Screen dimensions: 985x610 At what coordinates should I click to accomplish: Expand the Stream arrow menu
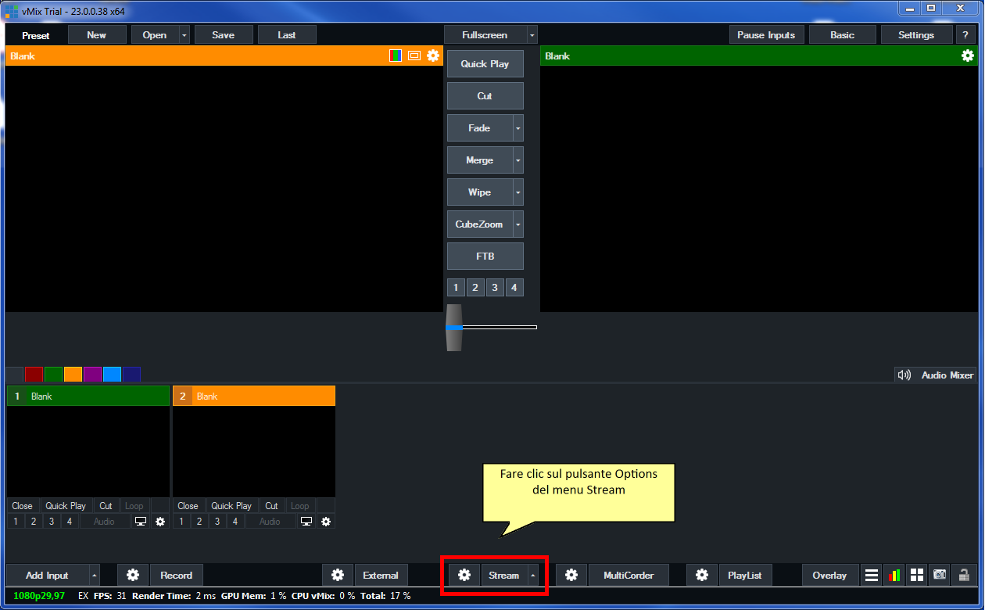[x=533, y=575]
